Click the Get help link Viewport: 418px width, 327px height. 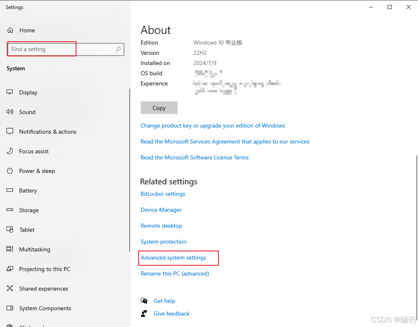click(164, 301)
